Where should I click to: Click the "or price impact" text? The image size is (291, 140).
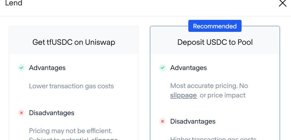pyautogui.click(x=223, y=95)
